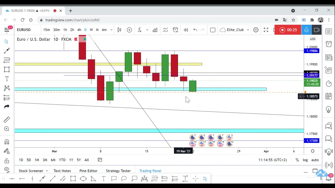Open the main hamburger menu with notification badge
This screenshot has height=188, width=335.
7,30
